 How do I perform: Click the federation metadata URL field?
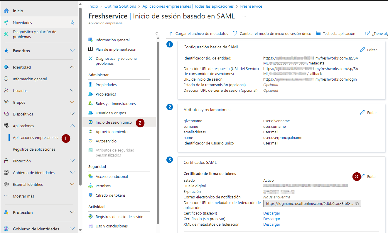(309, 203)
